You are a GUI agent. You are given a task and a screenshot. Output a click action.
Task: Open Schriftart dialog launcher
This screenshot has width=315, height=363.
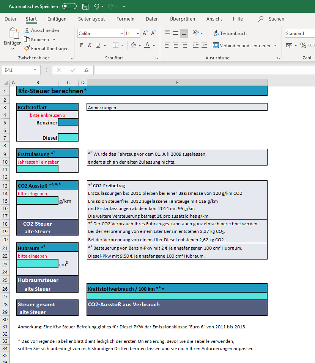click(157, 58)
